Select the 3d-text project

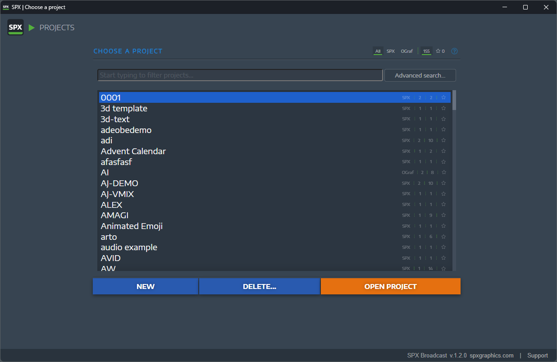(x=275, y=119)
